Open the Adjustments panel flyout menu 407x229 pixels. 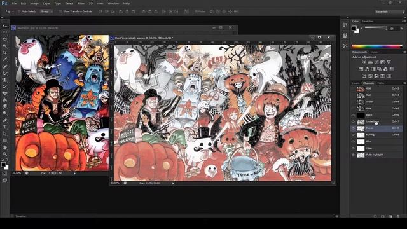[404, 52]
